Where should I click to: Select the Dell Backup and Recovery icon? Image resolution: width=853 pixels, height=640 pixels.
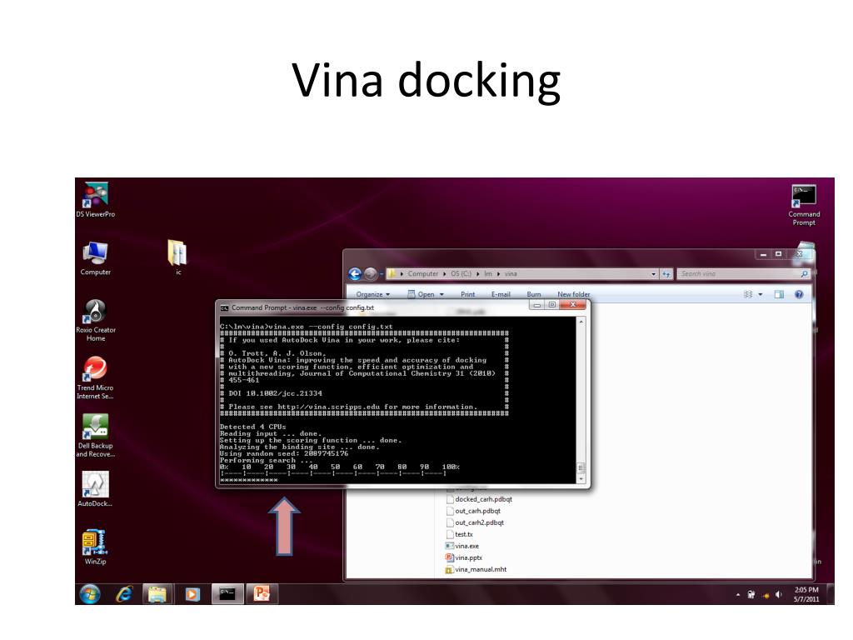[x=95, y=435]
